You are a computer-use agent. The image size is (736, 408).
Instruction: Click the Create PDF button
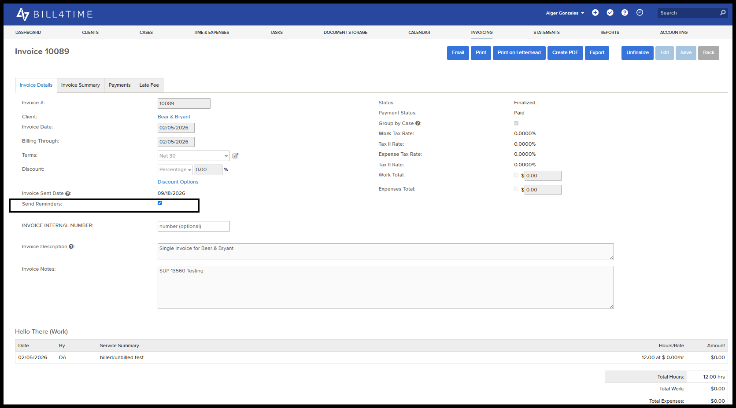point(565,53)
